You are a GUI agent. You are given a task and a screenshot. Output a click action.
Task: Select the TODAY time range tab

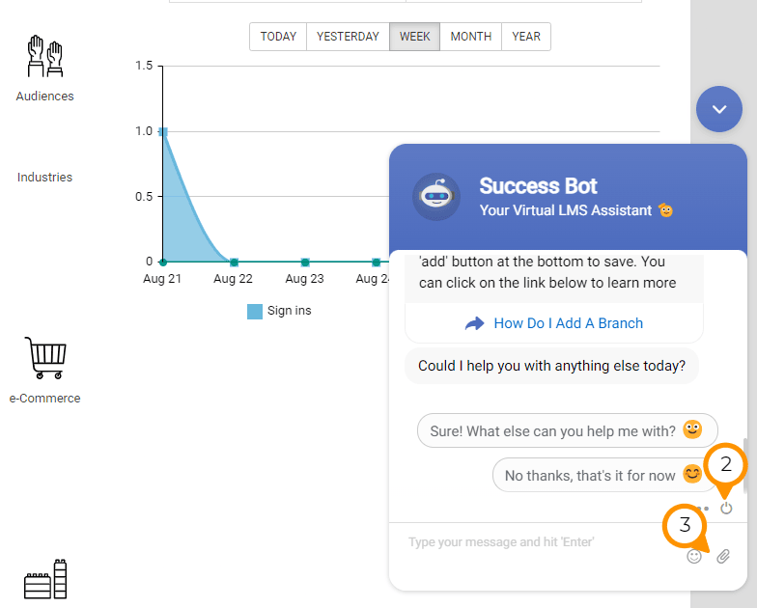pos(278,37)
